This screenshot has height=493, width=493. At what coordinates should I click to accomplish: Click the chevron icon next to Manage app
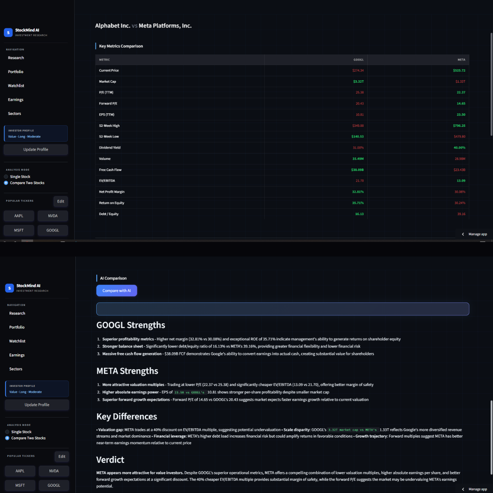[x=462, y=234]
